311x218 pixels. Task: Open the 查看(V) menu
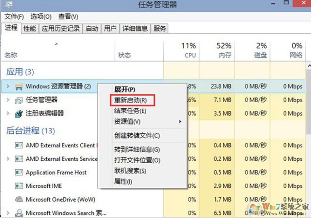pyautogui.click(x=68, y=17)
